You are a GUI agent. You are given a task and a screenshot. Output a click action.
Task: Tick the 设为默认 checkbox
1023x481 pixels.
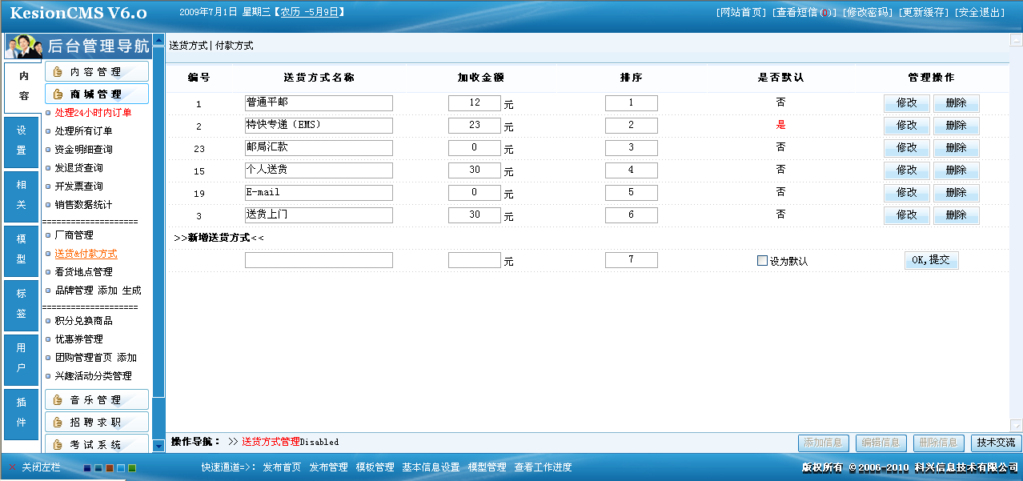click(x=762, y=260)
